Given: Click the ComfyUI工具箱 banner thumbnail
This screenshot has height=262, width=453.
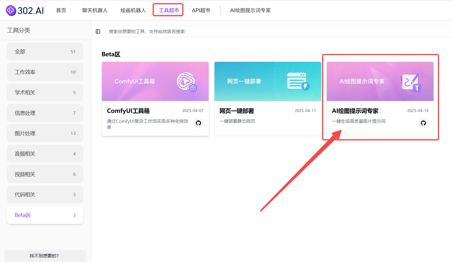Looking at the screenshot, I should pos(155,81).
